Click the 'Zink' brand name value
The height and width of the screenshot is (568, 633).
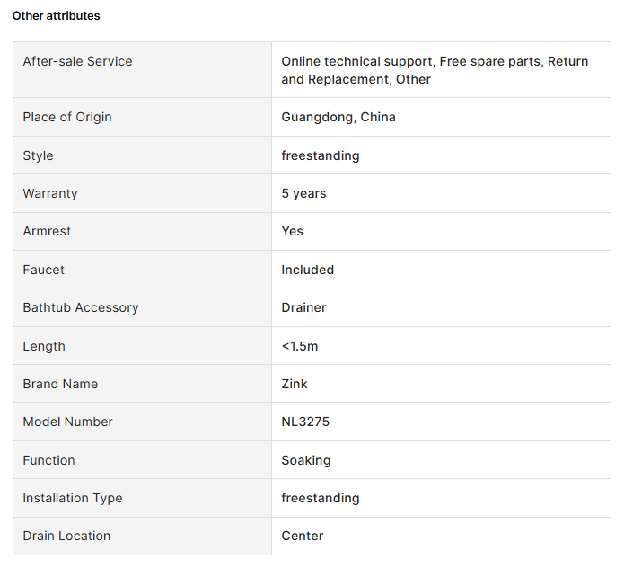pyautogui.click(x=294, y=384)
